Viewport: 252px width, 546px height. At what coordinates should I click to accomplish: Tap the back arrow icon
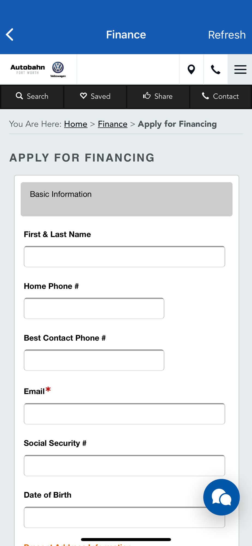click(10, 35)
